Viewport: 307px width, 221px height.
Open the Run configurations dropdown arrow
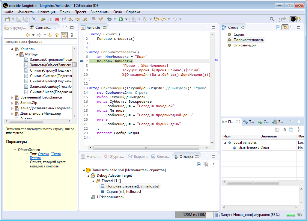point(126,19)
